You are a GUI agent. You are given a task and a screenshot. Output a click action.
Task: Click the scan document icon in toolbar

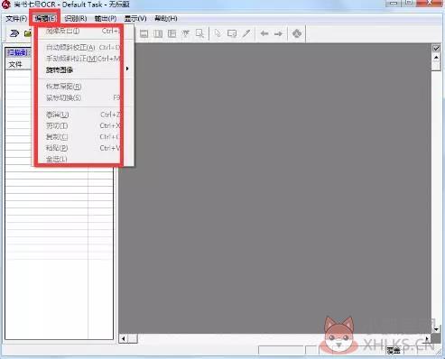pos(14,33)
